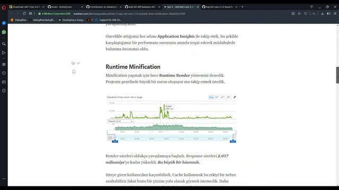Open Developing a Goog... bookmark
Screen dimensions: 339x190
pos(71,20)
